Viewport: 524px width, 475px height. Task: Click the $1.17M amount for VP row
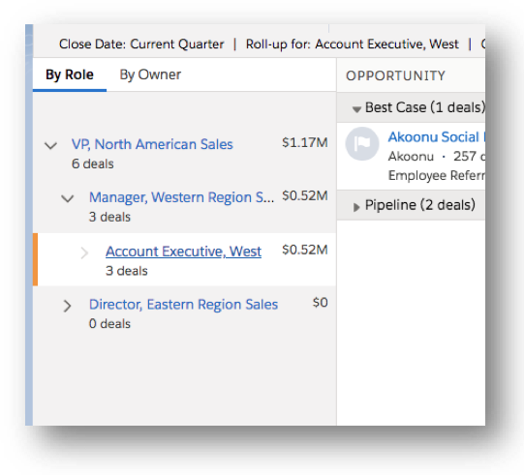(305, 142)
